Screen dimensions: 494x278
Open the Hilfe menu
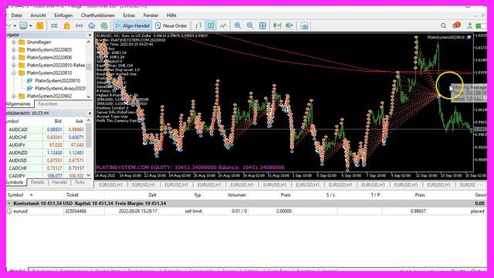(x=171, y=15)
